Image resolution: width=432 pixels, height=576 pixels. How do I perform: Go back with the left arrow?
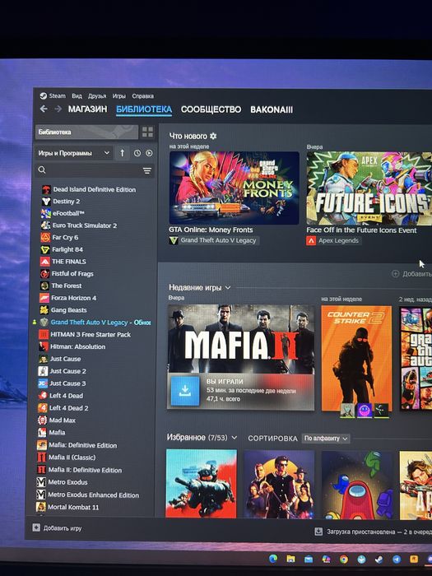(x=44, y=109)
